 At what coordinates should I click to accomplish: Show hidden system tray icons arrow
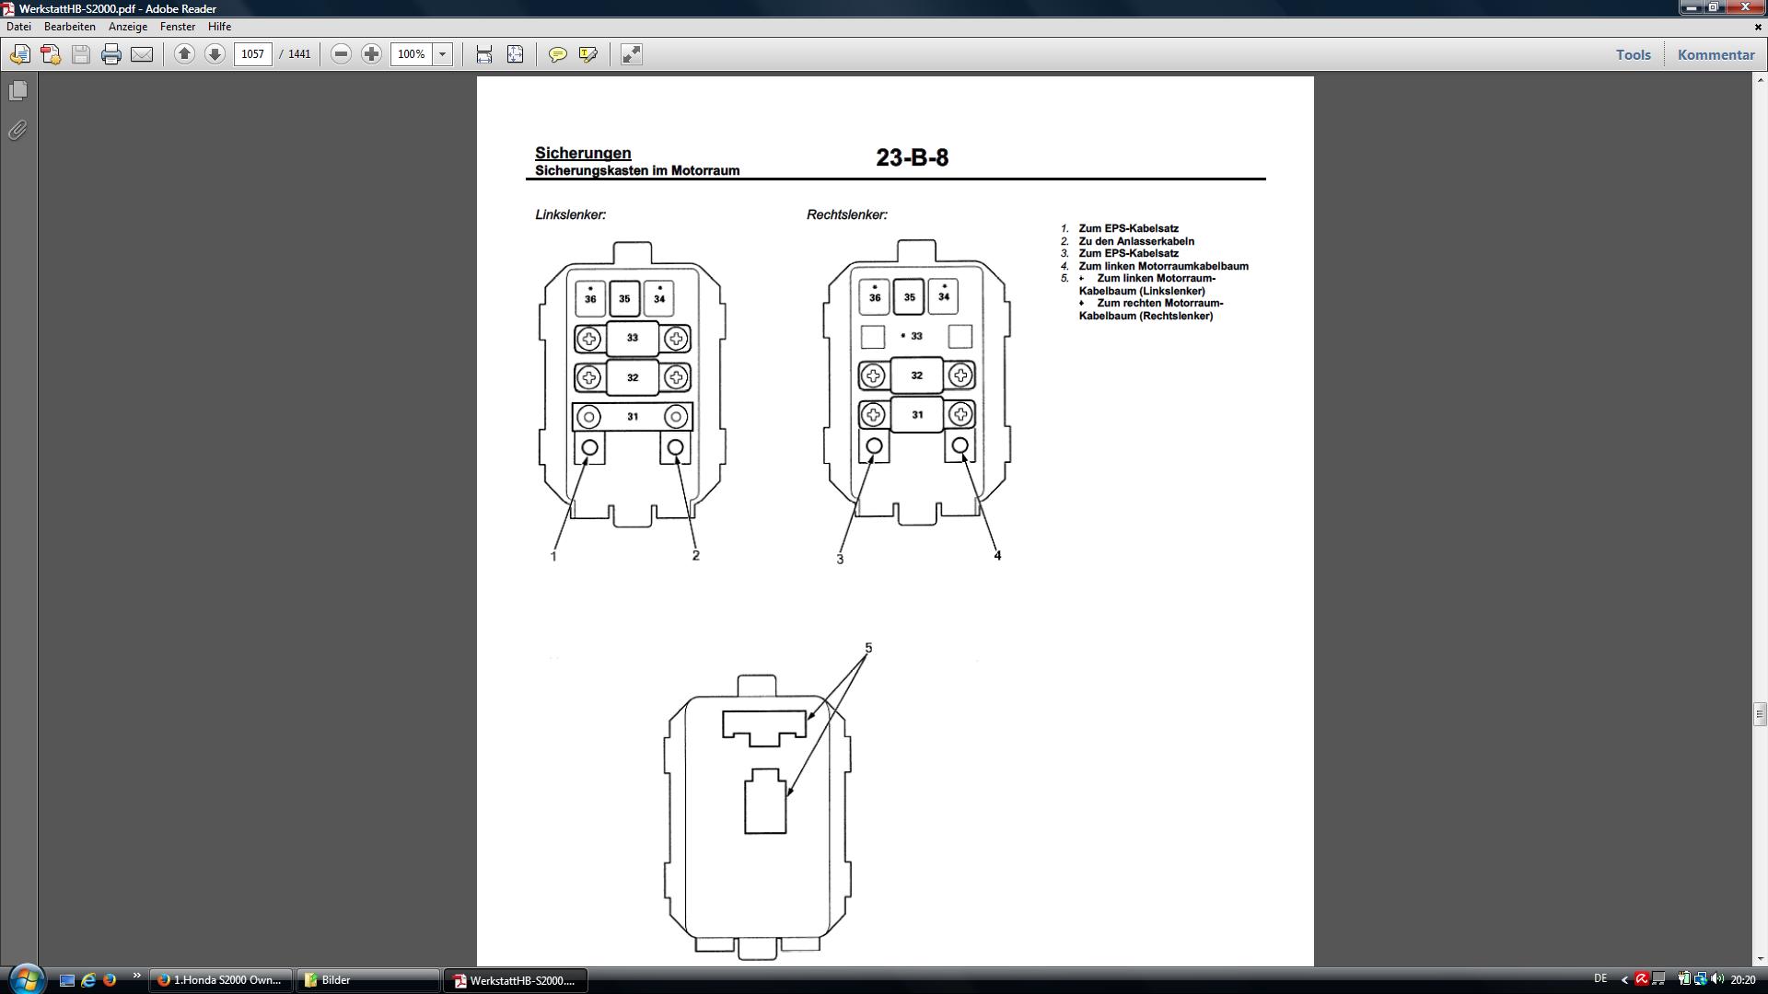click(x=1623, y=980)
